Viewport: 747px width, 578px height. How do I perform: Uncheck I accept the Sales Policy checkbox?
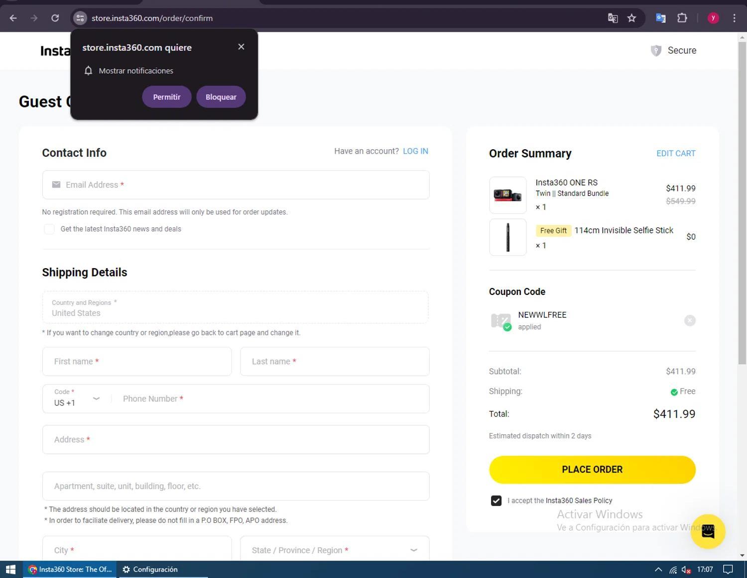(x=496, y=501)
